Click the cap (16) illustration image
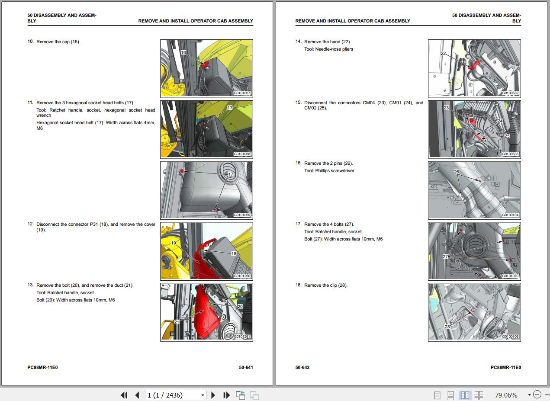The width and height of the screenshot is (550, 401). [x=206, y=68]
